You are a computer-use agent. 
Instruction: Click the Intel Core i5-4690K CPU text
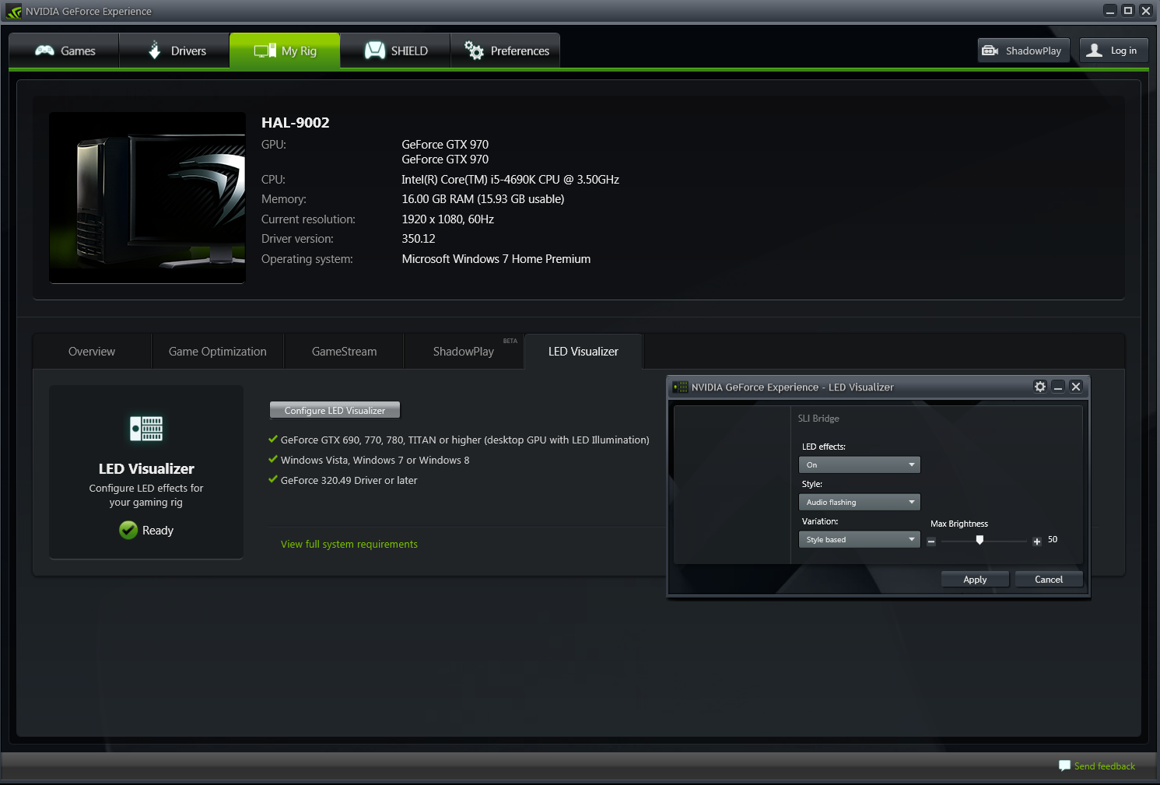[x=510, y=180]
